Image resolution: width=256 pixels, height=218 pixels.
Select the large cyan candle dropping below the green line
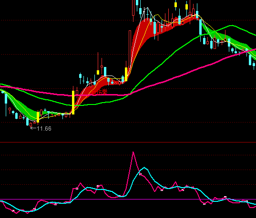coord(201,29)
